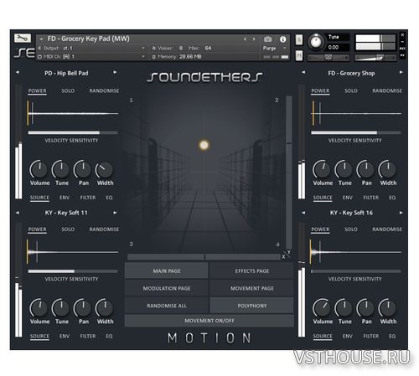Solo the Grocery Shop layer
The height and width of the screenshot is (376, 419).
(351, 91)
